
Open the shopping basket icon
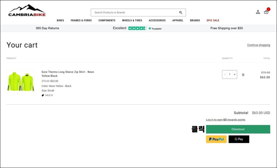pyautogui.click(x=266, y=12)
